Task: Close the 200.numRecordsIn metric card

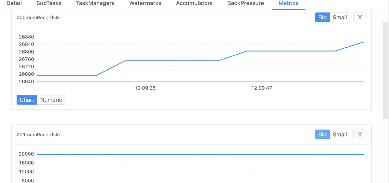Action: (360, 18)
